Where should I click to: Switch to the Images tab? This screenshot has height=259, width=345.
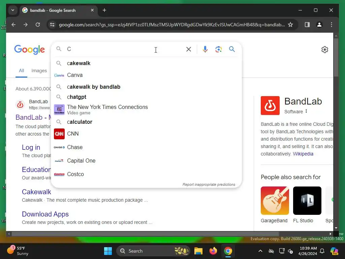coord(39,71)
